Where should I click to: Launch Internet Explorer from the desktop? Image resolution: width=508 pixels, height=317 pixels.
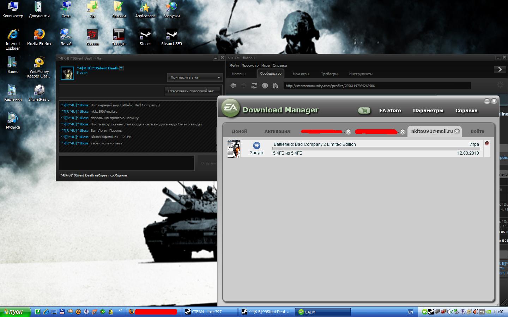[13, 39]
